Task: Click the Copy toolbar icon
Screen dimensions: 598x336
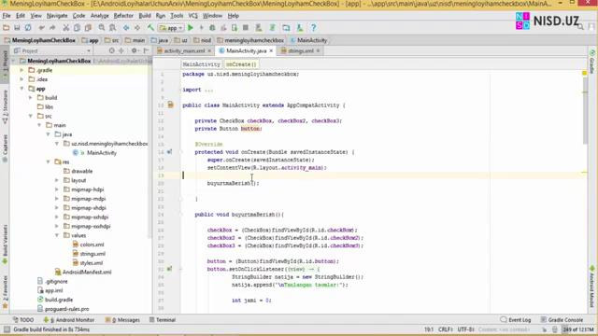Action: point(77,28)
